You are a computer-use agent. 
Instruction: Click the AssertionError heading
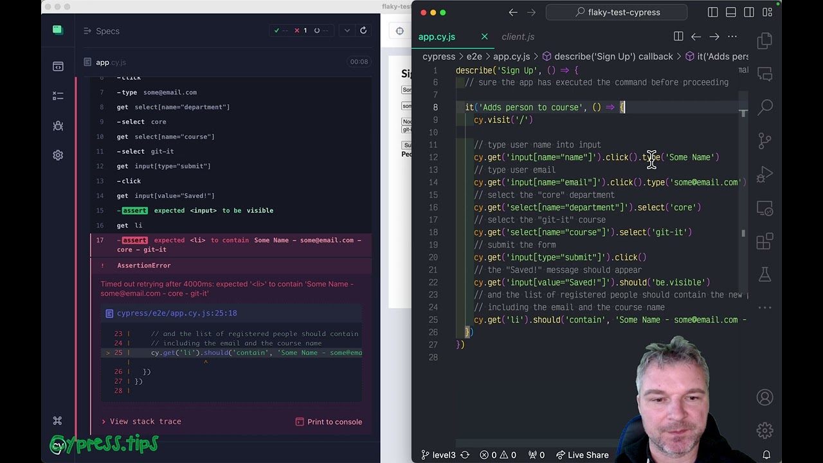pyautogui.click(x=143, y=266)
